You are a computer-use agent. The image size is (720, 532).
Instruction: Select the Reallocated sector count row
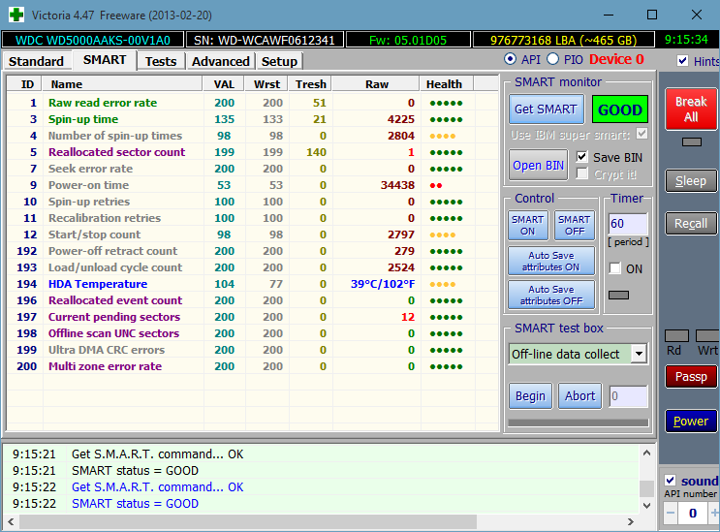pyautogui.click(x=253, y=152)
